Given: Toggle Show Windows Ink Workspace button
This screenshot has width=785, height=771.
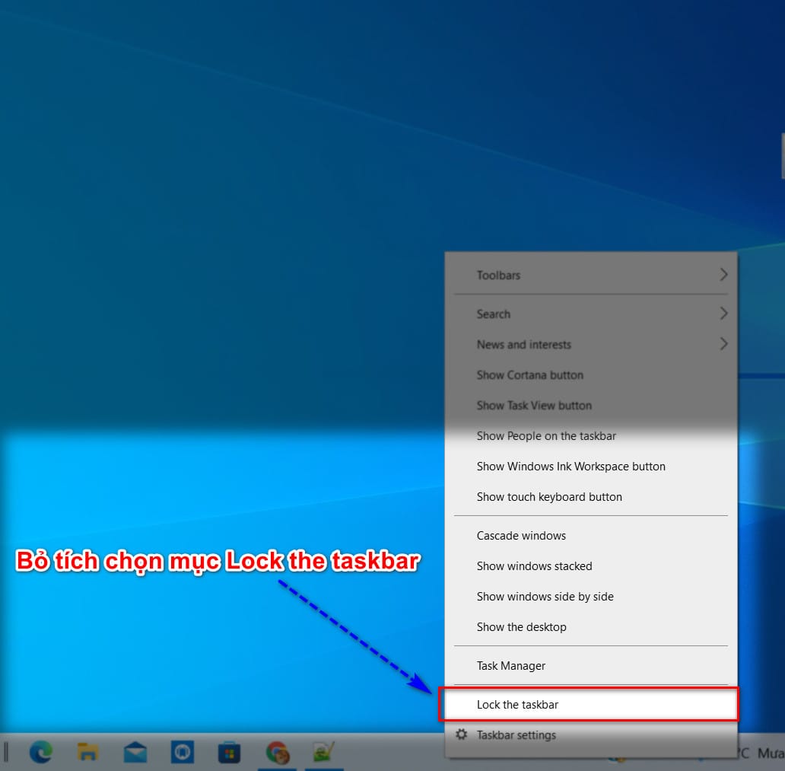Looking at the screenshot, I should click(x=591, y=467).
